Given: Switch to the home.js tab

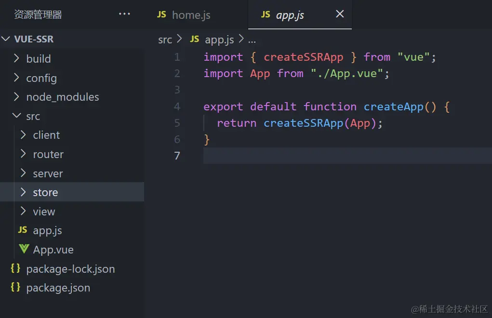Looking at the screenshot, I should [x=191, y=15].
